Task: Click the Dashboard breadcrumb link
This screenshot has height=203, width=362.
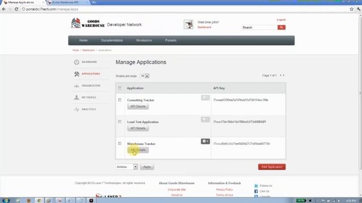Action: [x=88, y=50]
